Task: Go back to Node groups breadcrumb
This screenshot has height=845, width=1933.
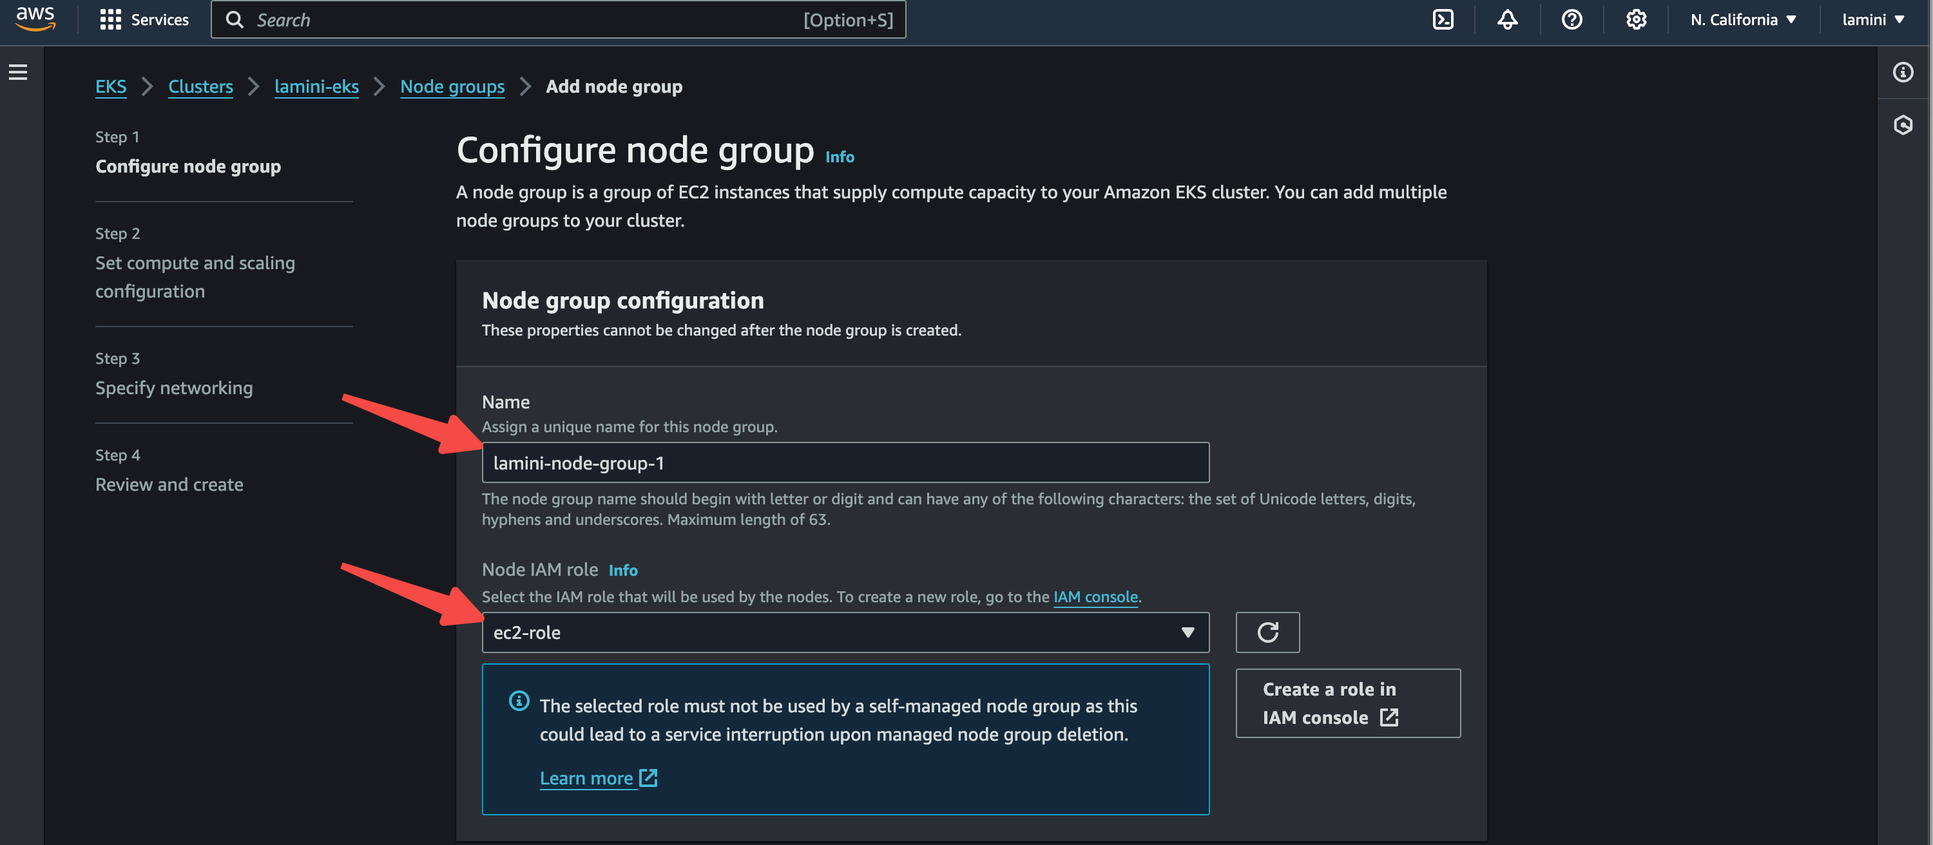Action: click(452, 86)
